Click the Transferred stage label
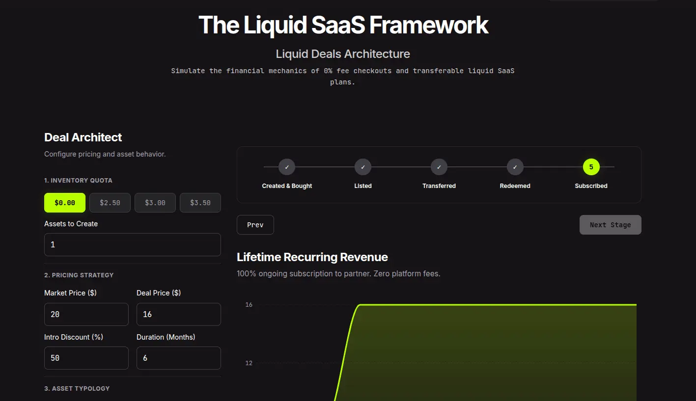Screen dimensions: 696x401 pos(439,186)
